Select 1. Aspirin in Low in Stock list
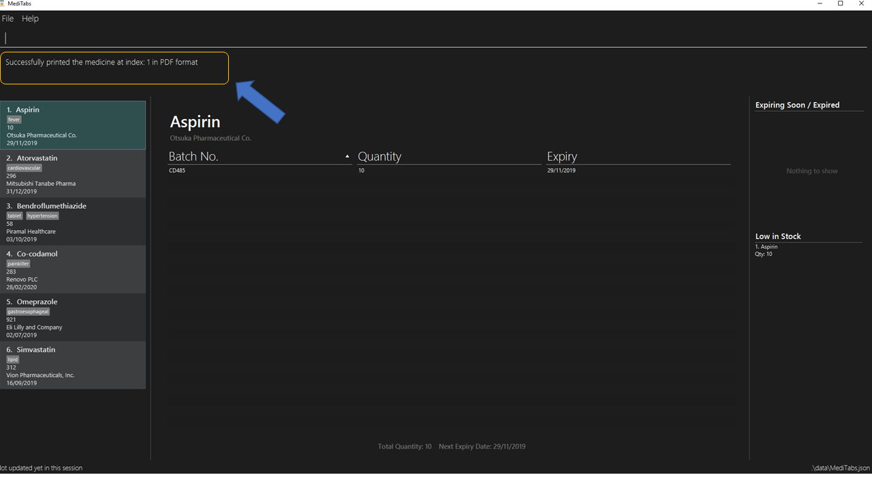Image resolution: width=872 pixels, height=490 pixels. coord(766,247)
